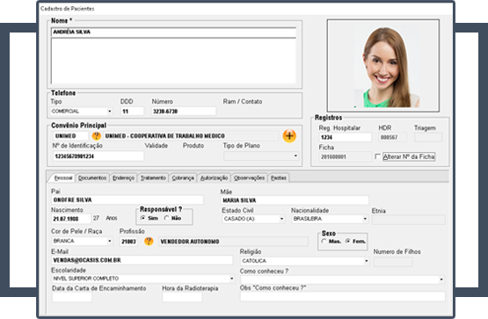The height and width of the screenshot is (319, 488).
Task: Click the Cadastro de Pacientes window title
Action: pyautogui.click(x=68, y=9)
